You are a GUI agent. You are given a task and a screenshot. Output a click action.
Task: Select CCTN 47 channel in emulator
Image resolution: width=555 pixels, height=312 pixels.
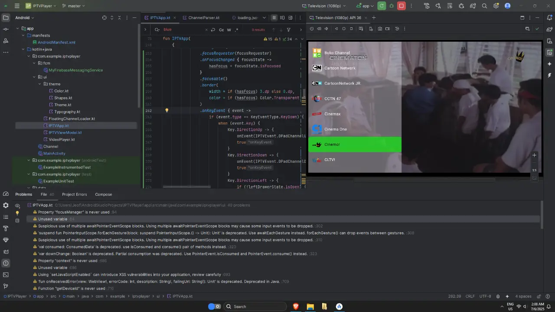[355, 99]
